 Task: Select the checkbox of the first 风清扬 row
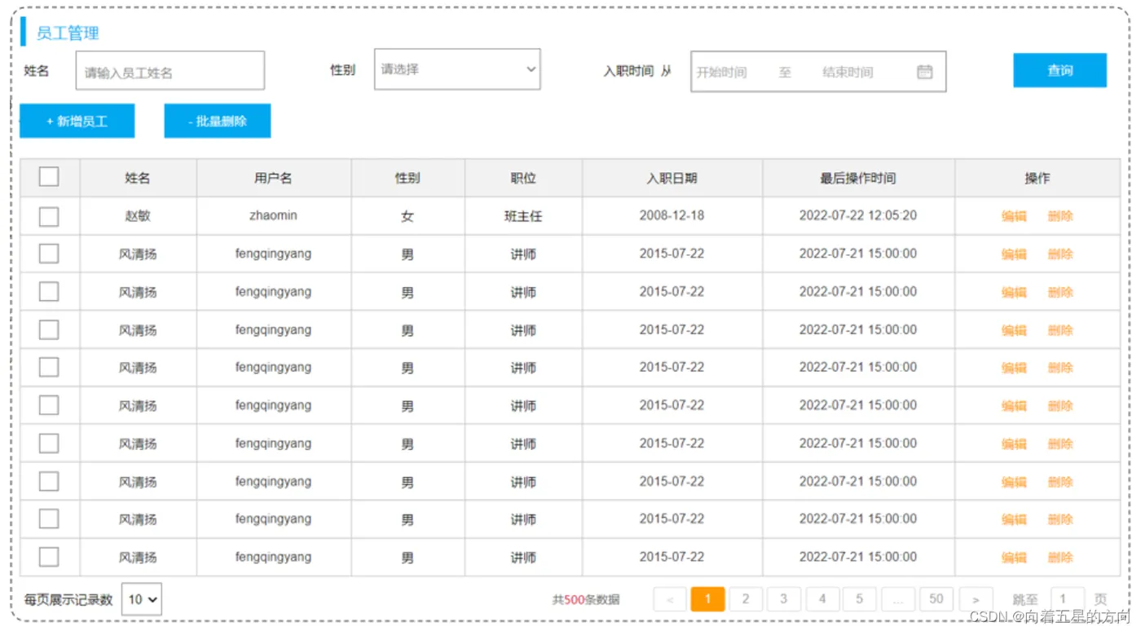coord(49,254)
